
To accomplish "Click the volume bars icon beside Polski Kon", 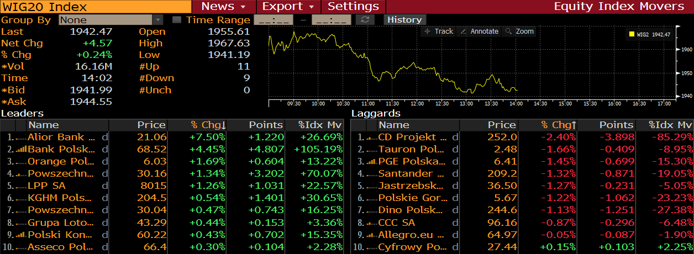I will coord(21,234).
